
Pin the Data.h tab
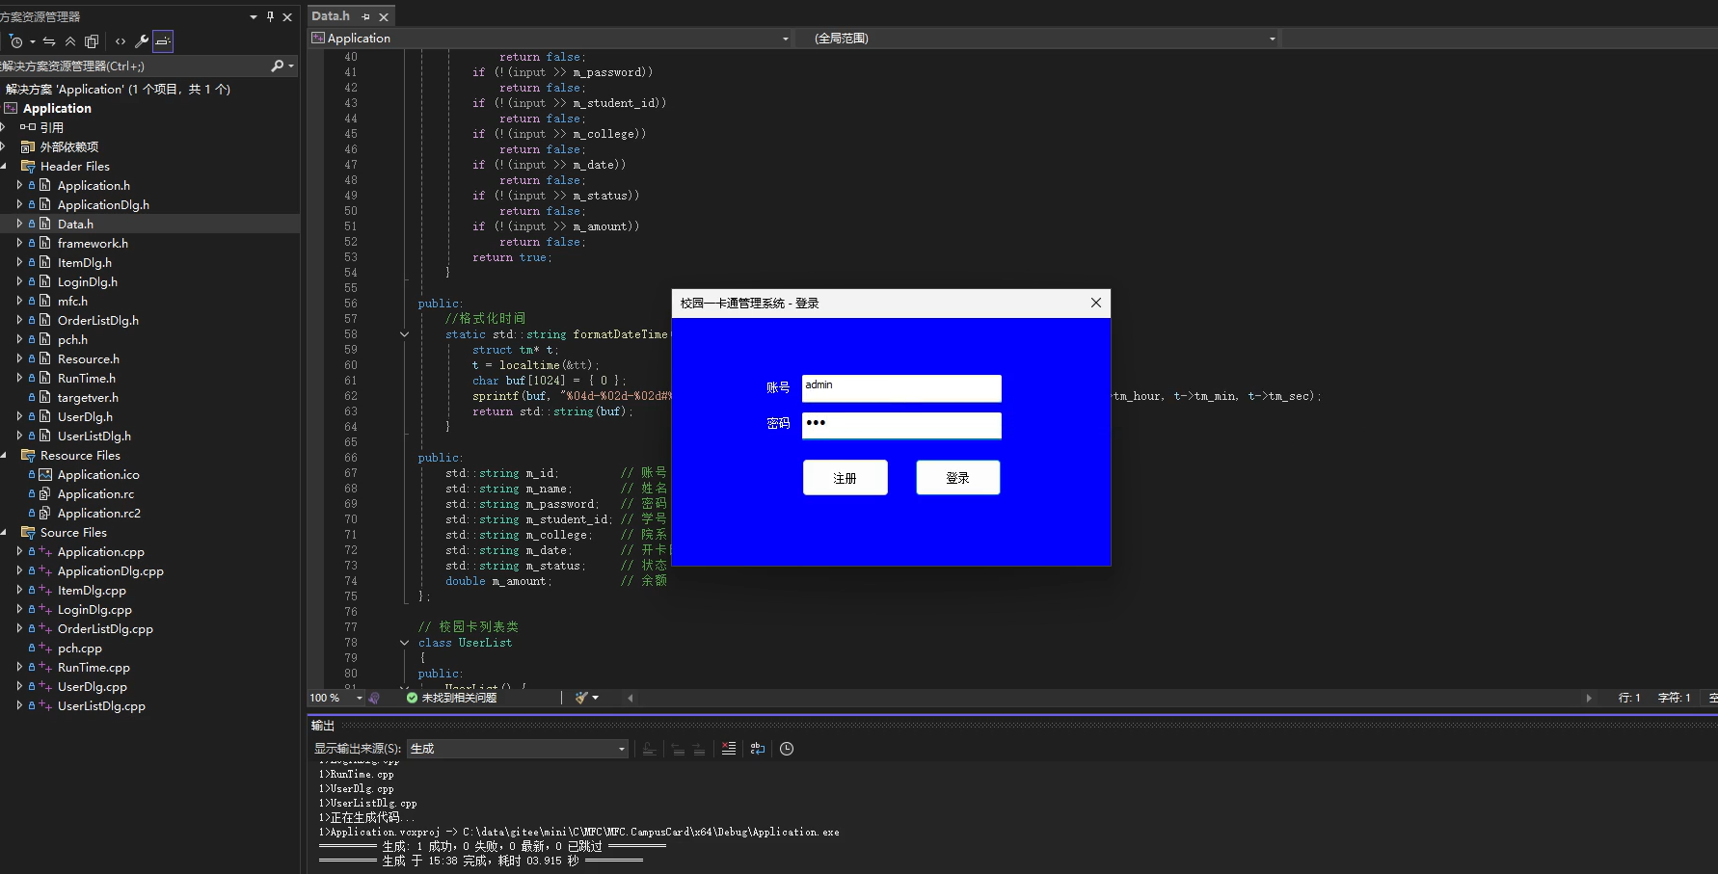tap(365, 16)
